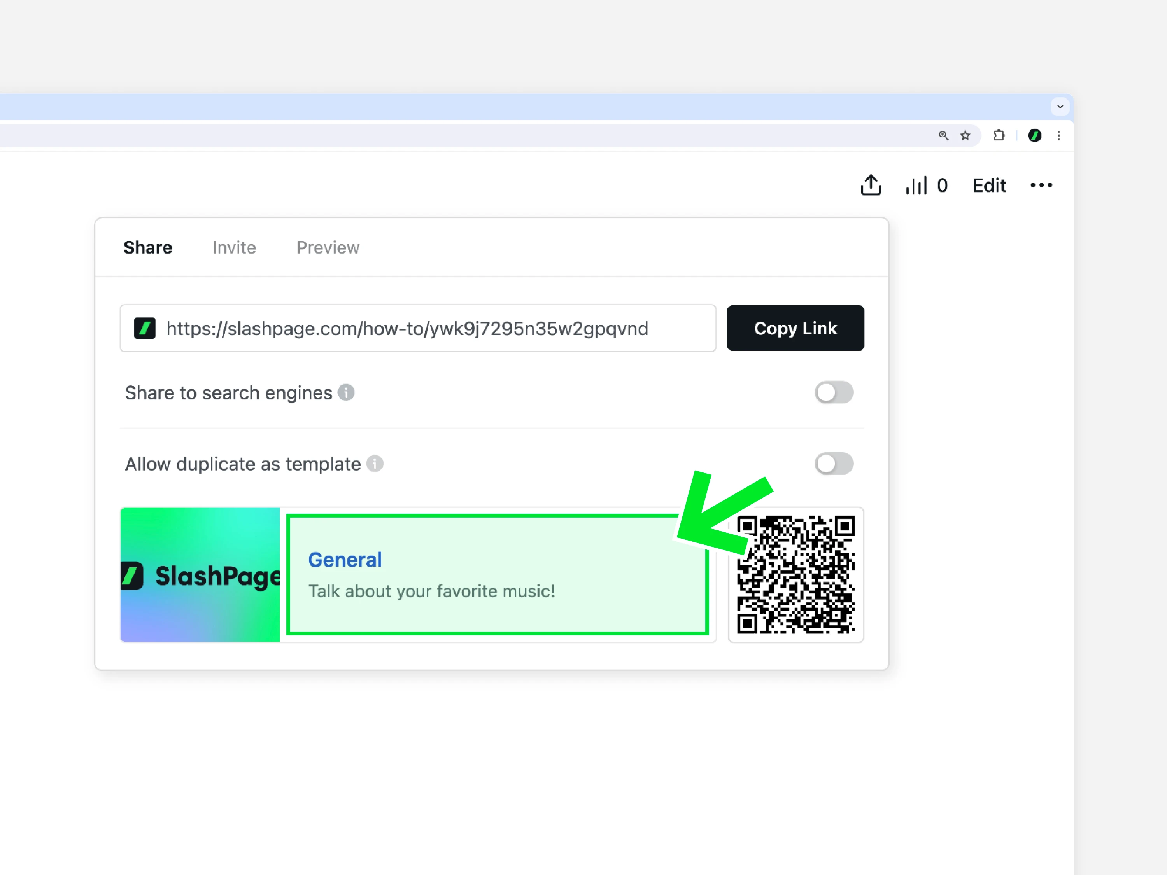
Task: Click the Edit button
Action: [x=989, y=185]
